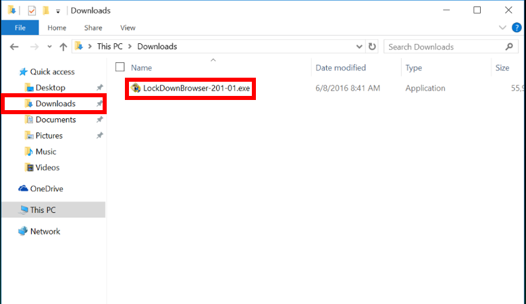Open Music in the navigation pane

[x=46, y=152]
